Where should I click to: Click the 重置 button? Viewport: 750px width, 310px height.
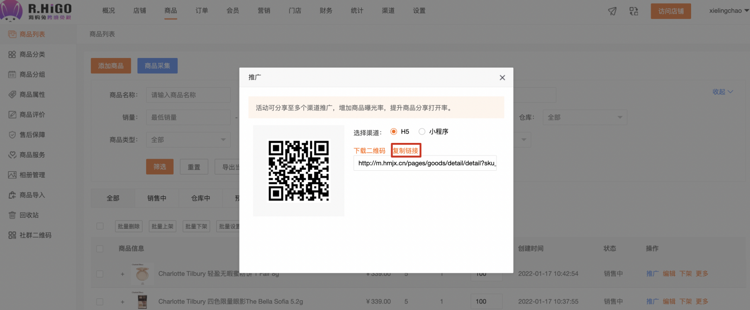pos(194,167)
